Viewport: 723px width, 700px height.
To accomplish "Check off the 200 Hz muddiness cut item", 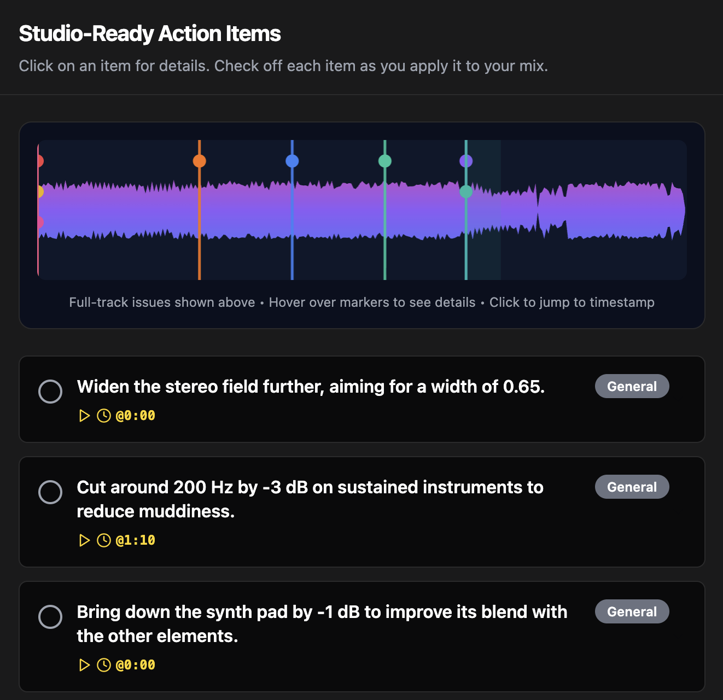I will (x=50, y=492).
